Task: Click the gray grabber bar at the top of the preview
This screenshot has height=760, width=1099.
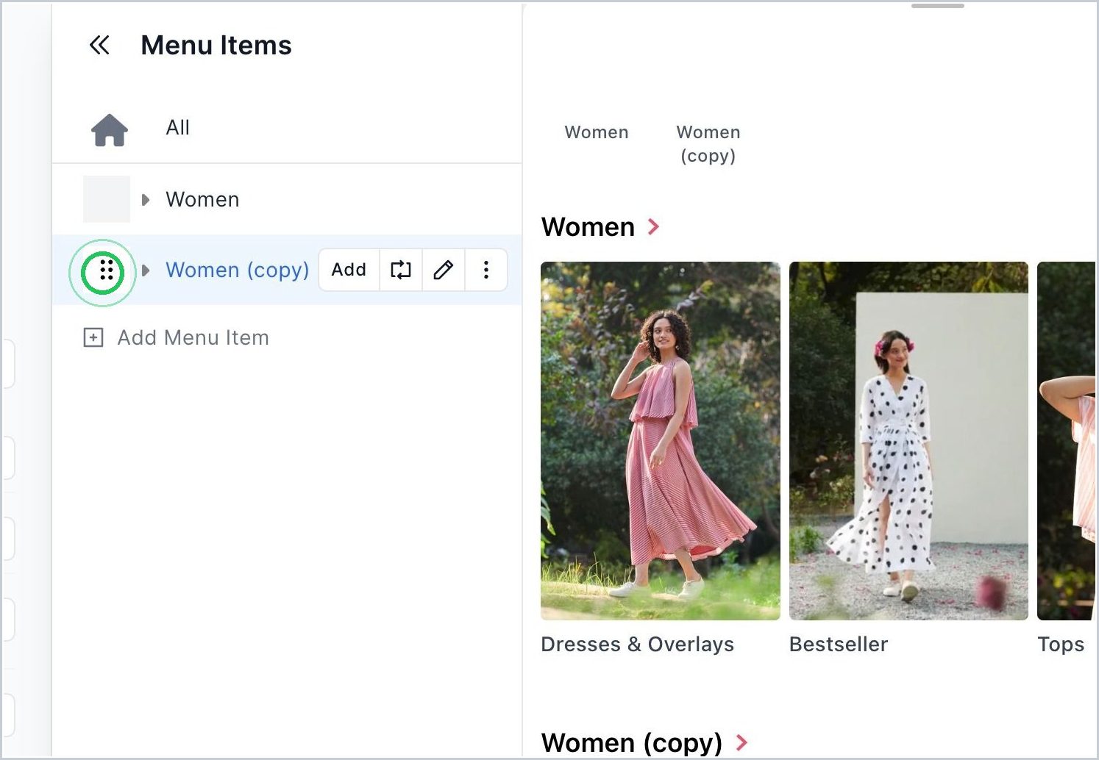Action: point(938,6)
